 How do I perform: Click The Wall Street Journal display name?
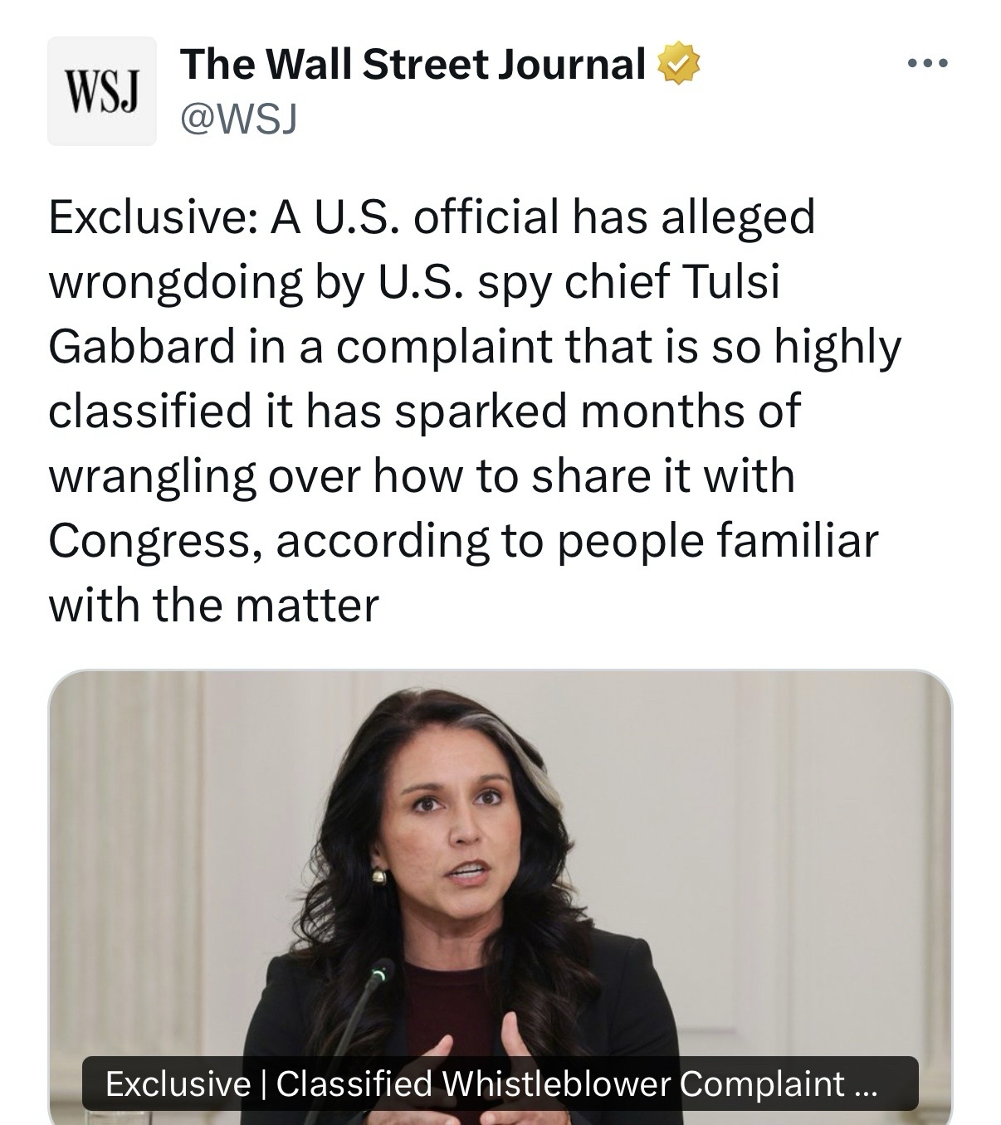tap(413, 65)
